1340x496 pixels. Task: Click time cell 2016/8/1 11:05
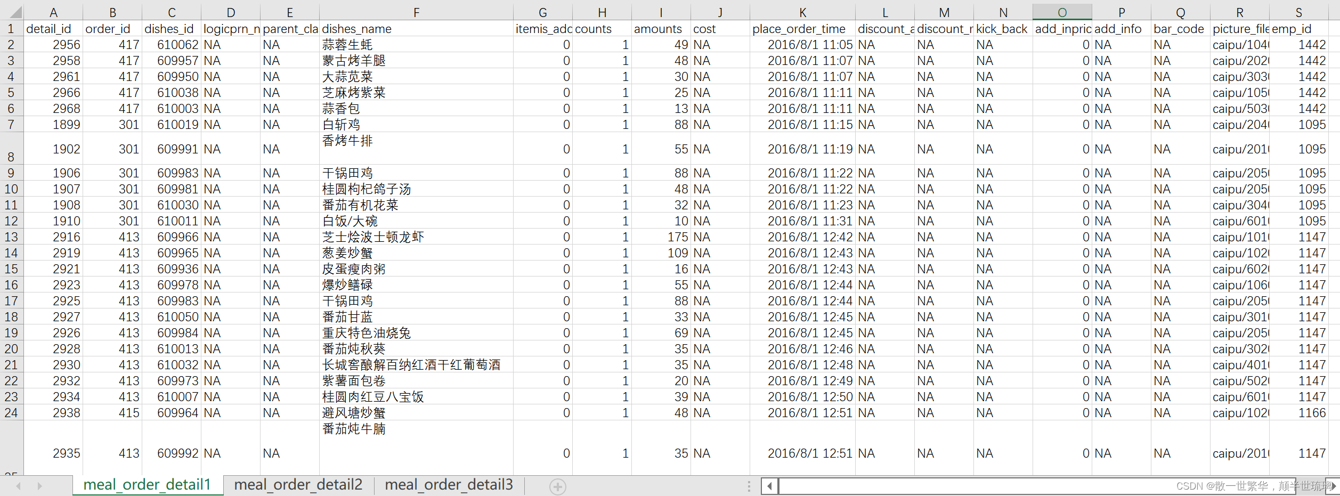802,45
